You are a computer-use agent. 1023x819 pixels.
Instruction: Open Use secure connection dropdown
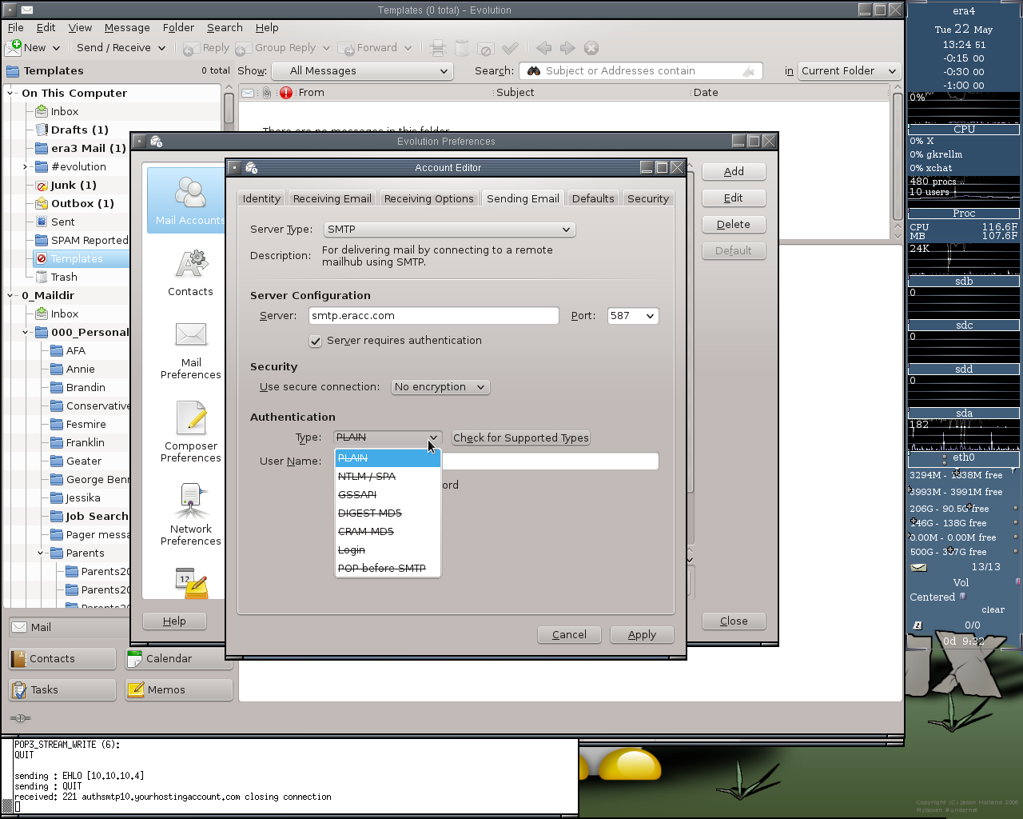[440, 387]
